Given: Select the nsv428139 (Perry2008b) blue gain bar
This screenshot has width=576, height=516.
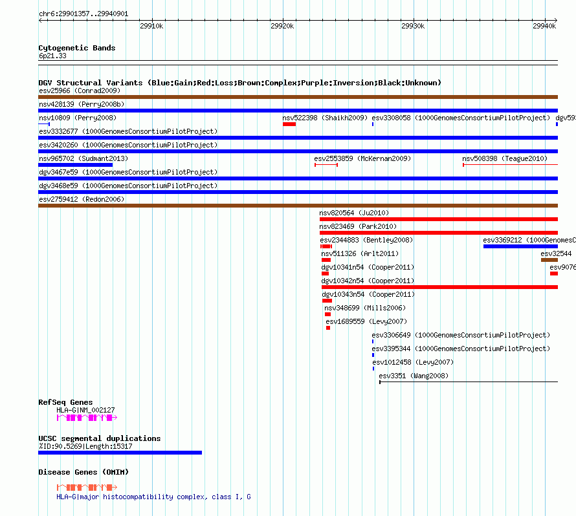Looking at the screenshot, I should click(x=298, y=111).
